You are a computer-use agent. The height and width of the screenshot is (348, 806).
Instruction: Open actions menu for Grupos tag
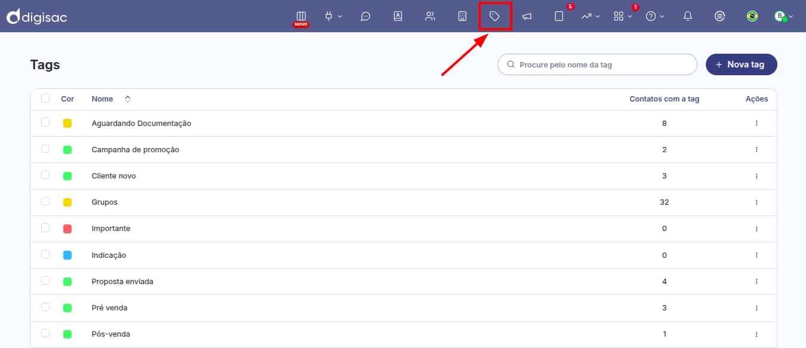pyautogui.click(x=756, y=202)
